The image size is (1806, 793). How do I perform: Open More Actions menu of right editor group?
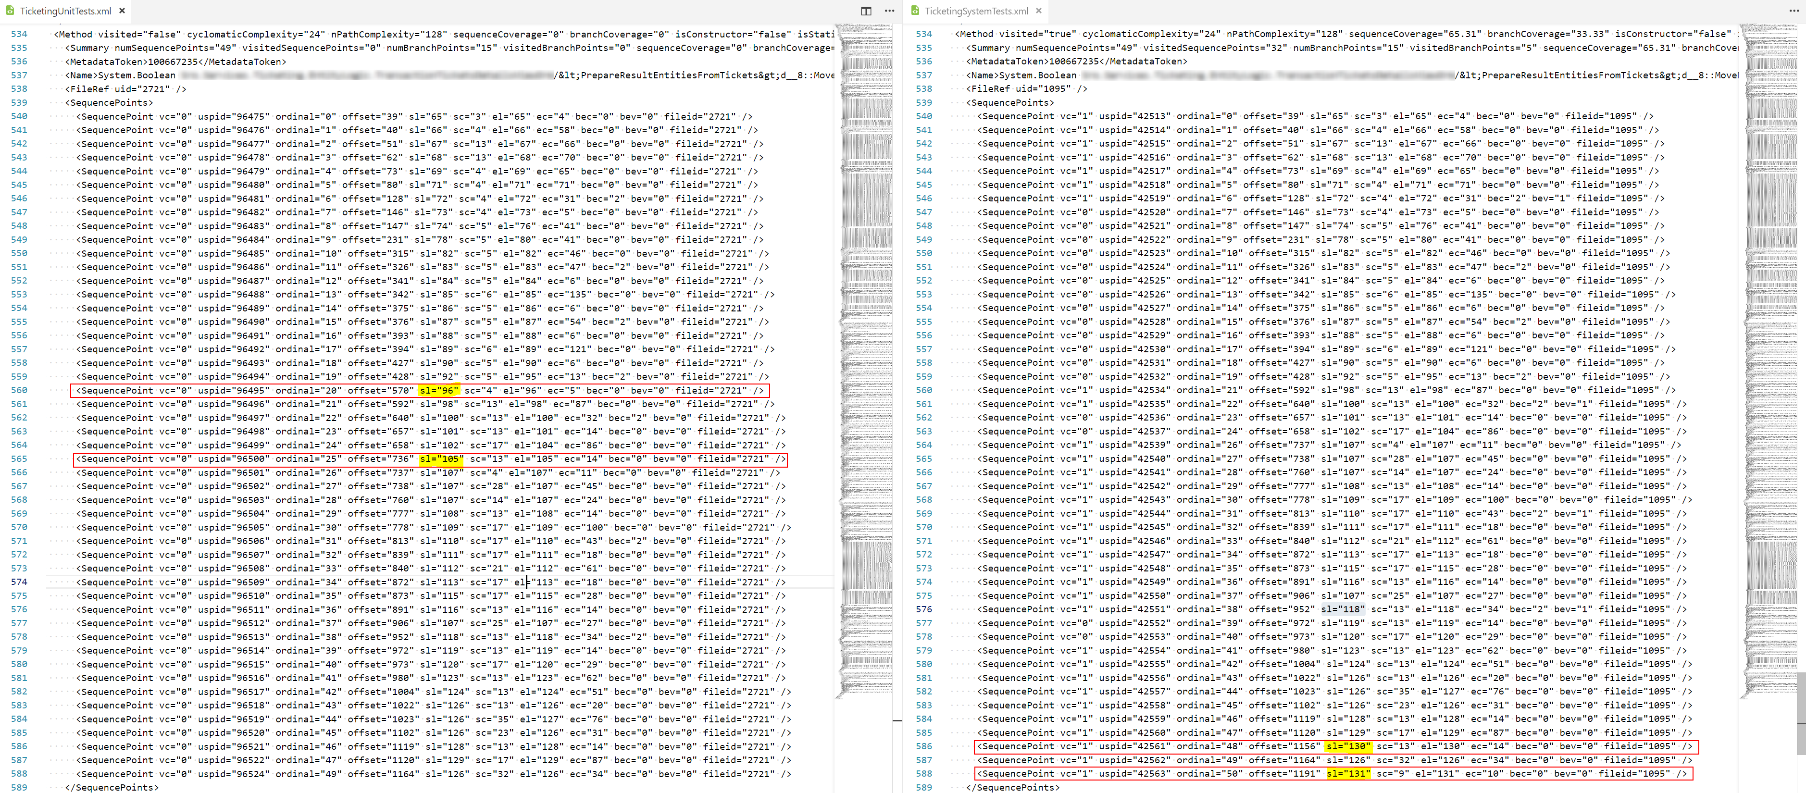1794,11
